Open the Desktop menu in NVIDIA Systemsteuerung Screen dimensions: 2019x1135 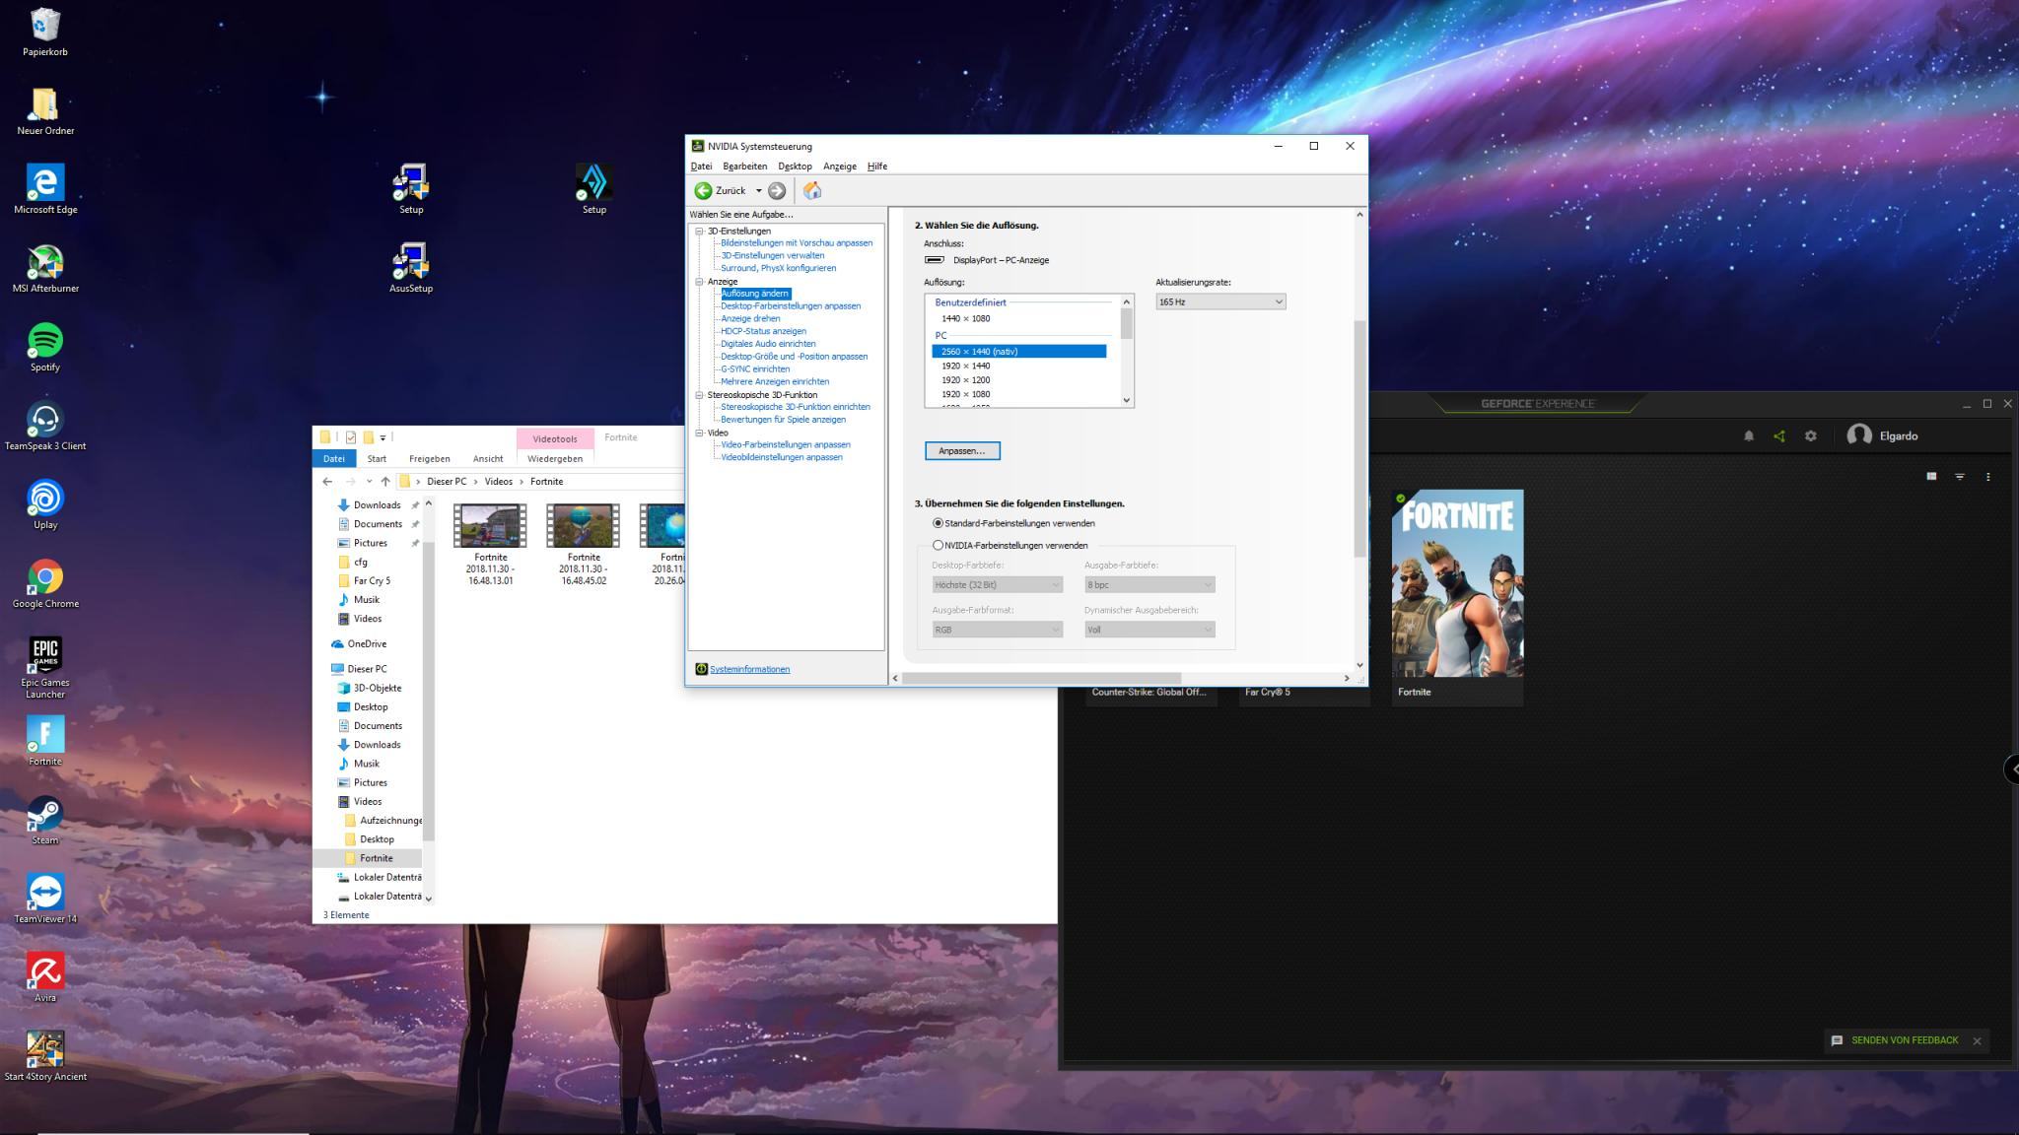pyautogui.click(x=795, y=167)
